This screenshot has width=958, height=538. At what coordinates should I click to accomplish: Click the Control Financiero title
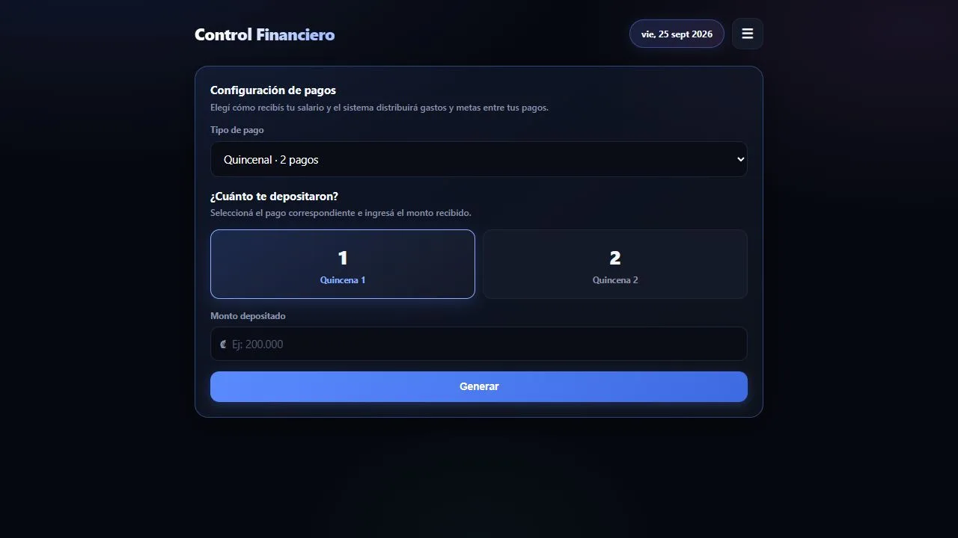[264, 34]
